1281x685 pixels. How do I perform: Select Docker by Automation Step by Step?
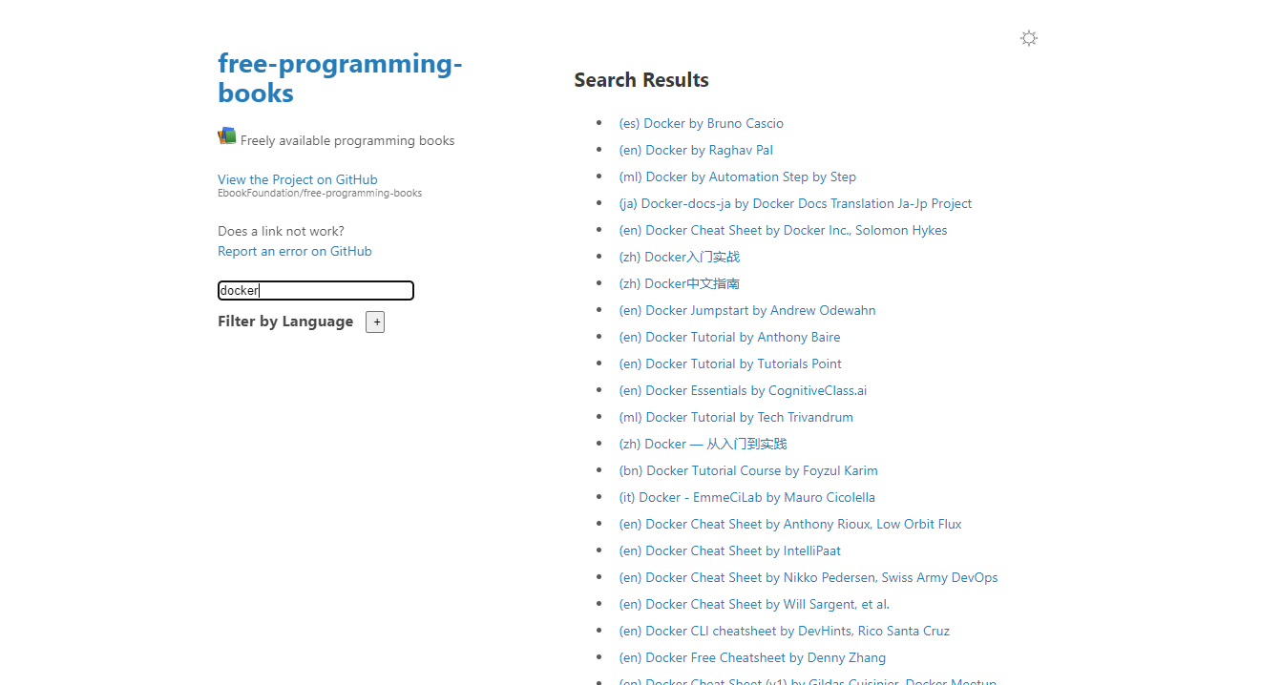pyautogui.click(x=737, y=176)
